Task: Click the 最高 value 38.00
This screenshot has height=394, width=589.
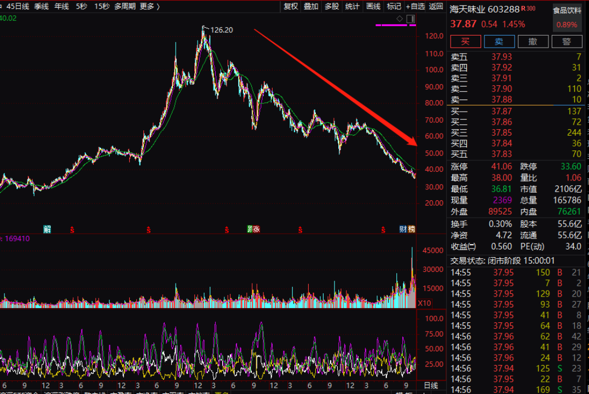Action: pyautogui.click(x=501, y=178)
